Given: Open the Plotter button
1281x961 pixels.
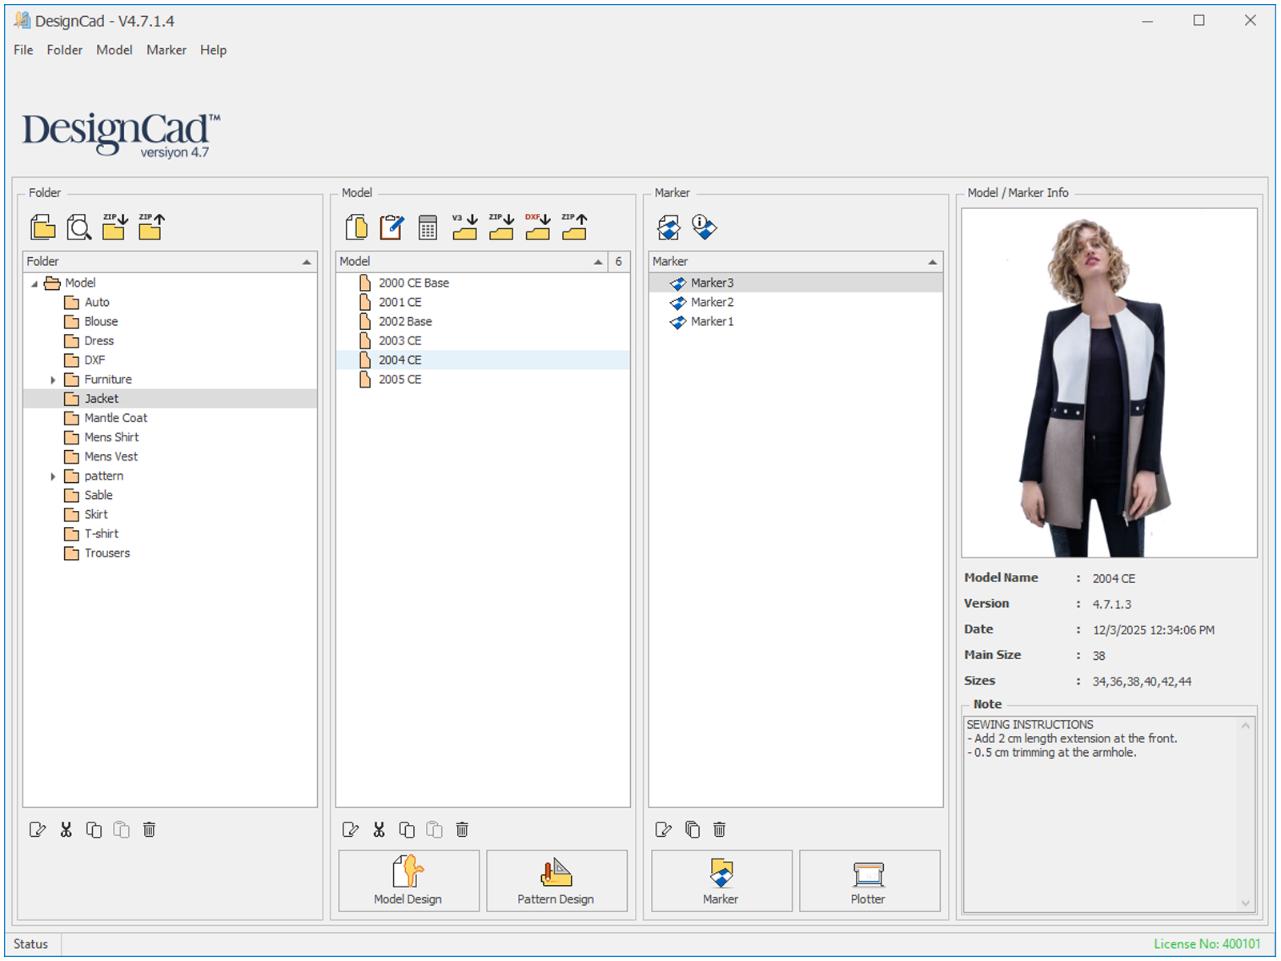Looking at the screenshot, I should coord(869,881).
